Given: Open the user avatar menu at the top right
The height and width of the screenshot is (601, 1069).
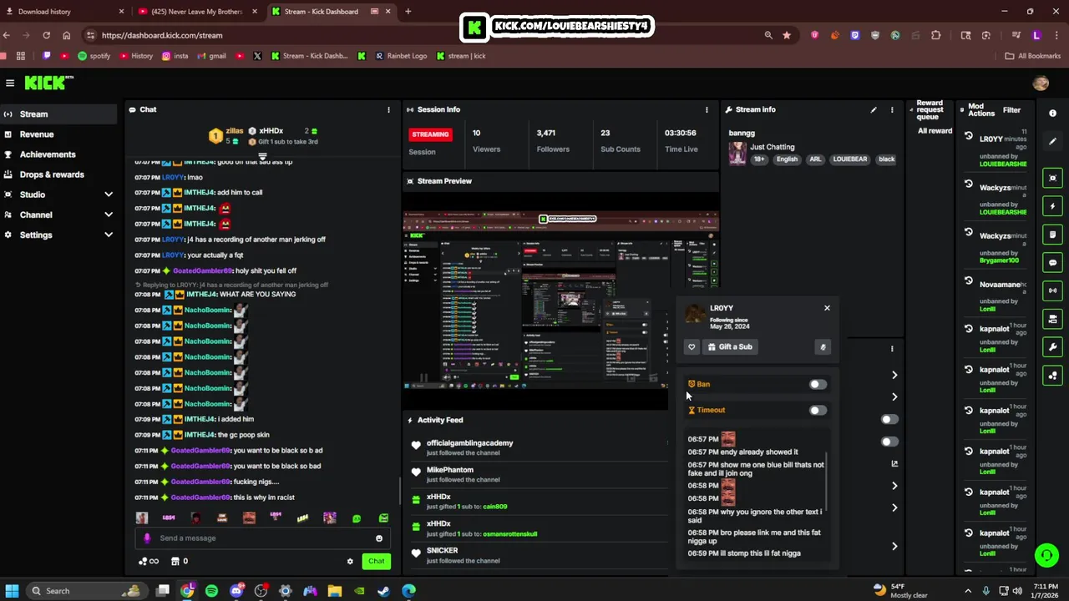Looking at the screenshot, I should (1041, 83).
